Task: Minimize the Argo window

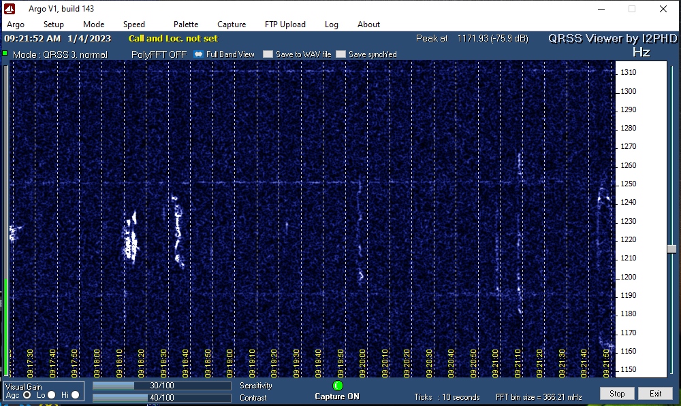Action: (x=601, y=9)
